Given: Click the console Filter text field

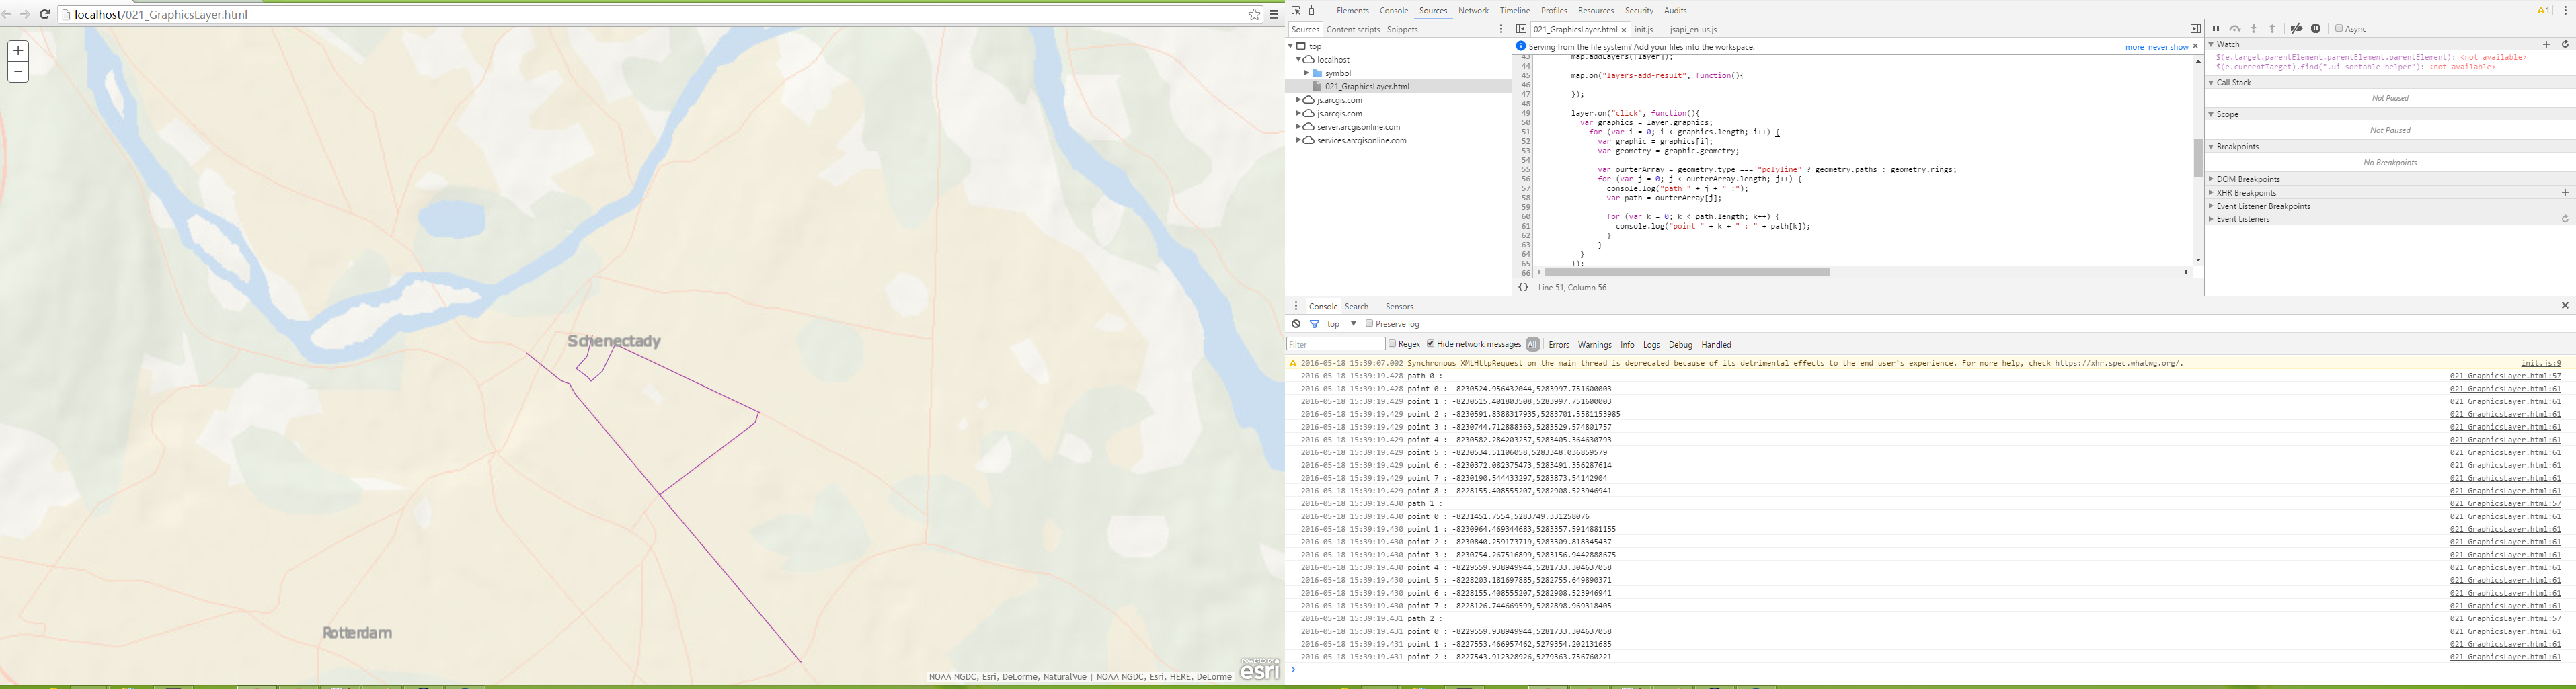Looking at the screenshot, I should tap(1335, 345).
